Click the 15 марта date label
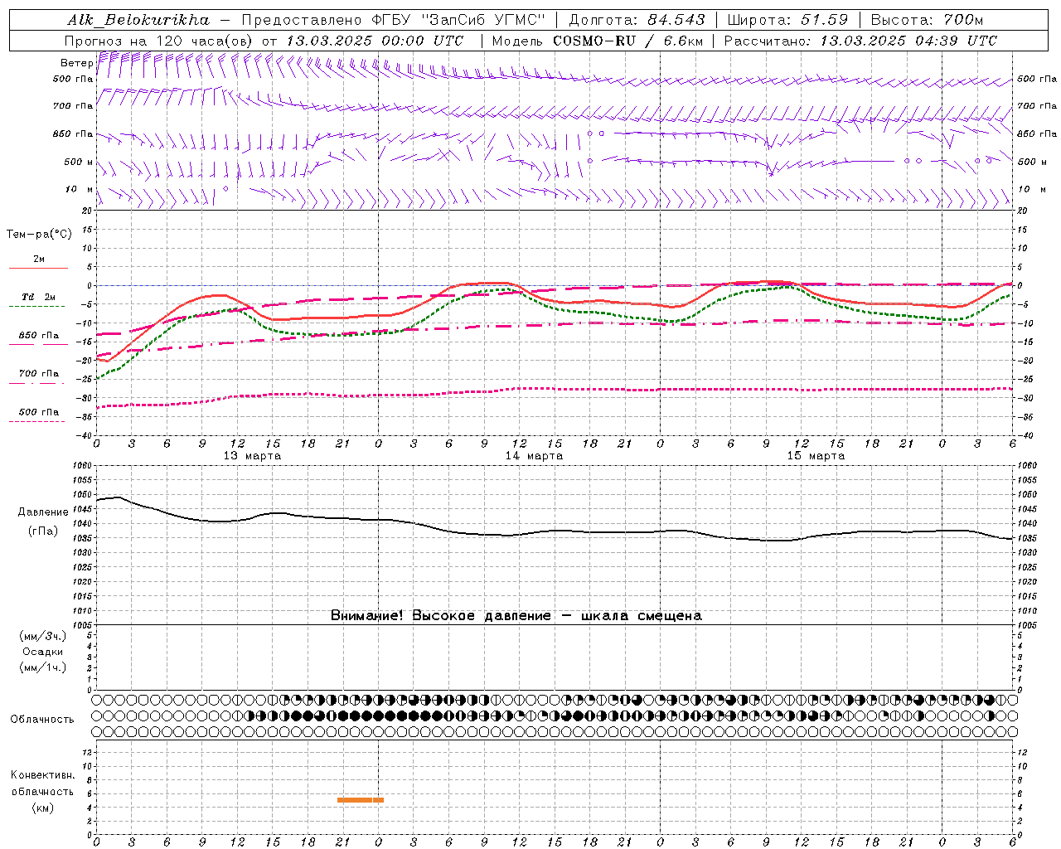 [816, 456]
